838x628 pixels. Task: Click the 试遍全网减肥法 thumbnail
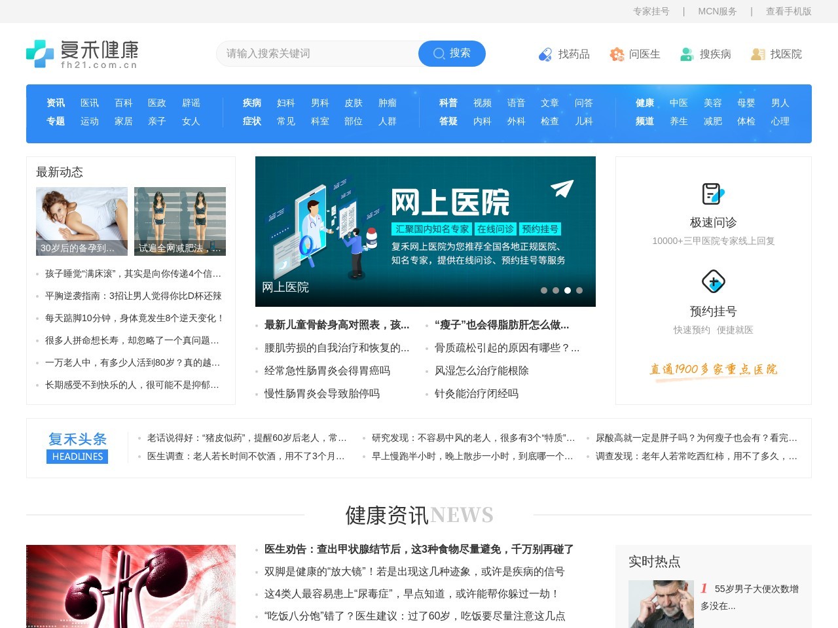coord(179,221)
